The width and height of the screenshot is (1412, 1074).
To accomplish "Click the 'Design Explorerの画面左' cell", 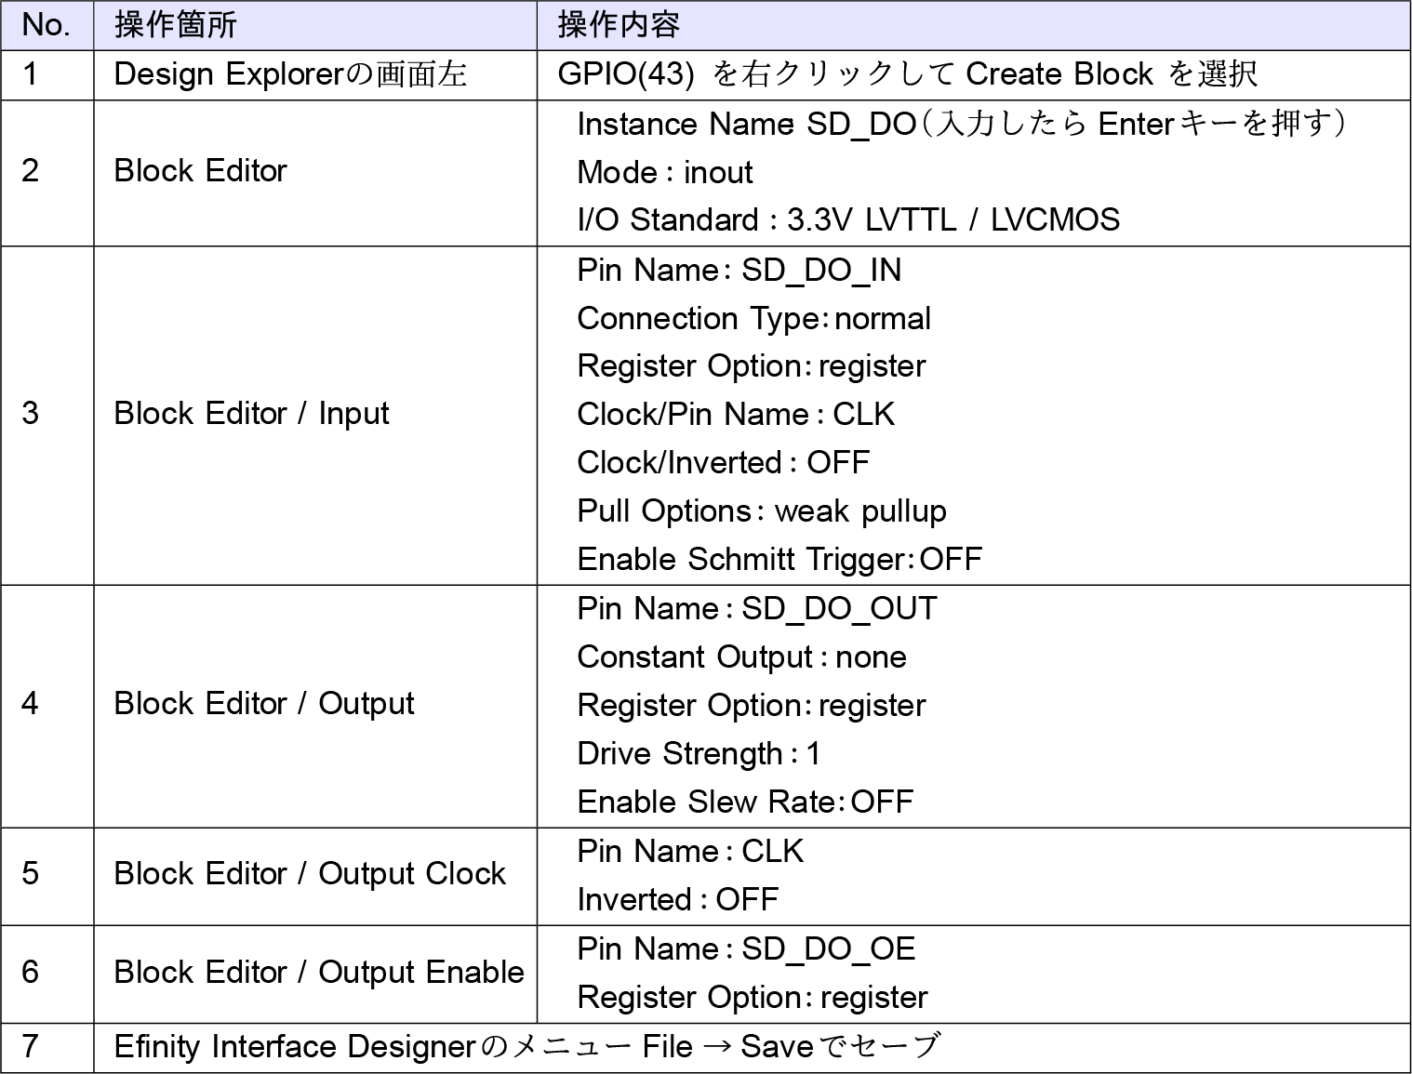I will point(289,74).
